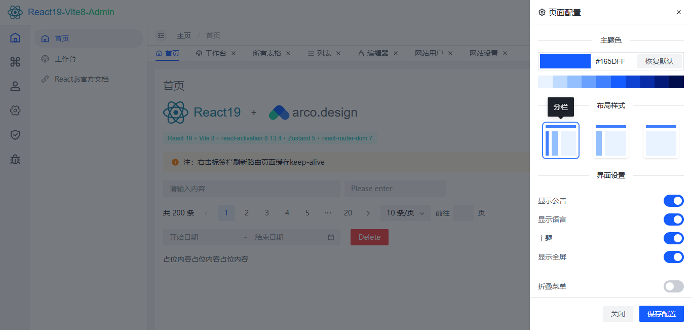Open the settings gear icon in left rail

(15, 111)
